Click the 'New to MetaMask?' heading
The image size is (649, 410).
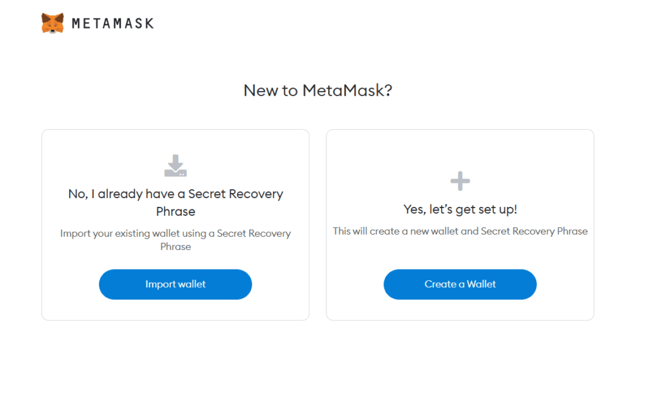click(x=318, y=90)
